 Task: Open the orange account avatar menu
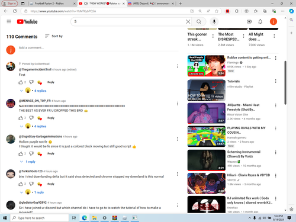point(274,21)
